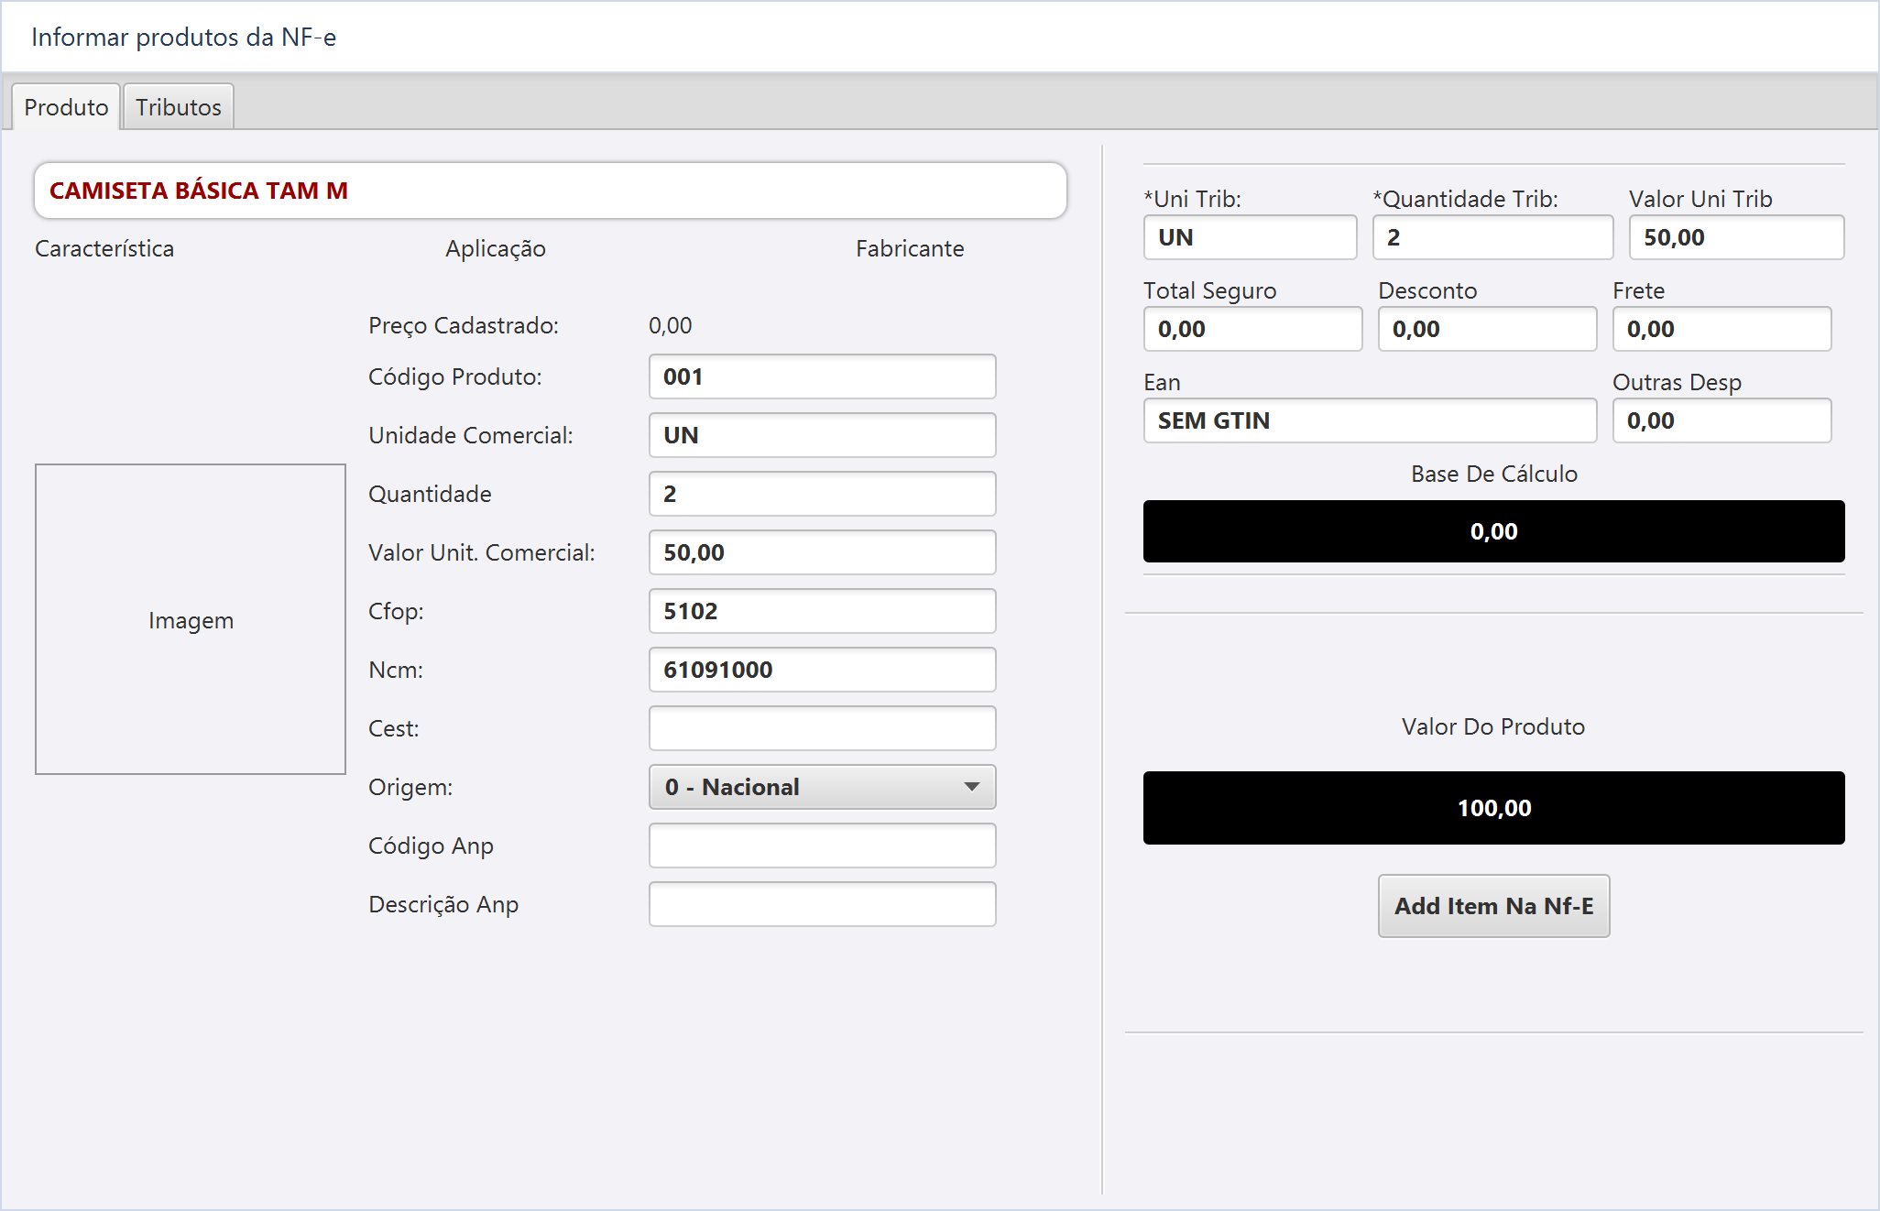Click the Ncm field
Viewport: 1880px width, 1211px height.
coord(822,670)
